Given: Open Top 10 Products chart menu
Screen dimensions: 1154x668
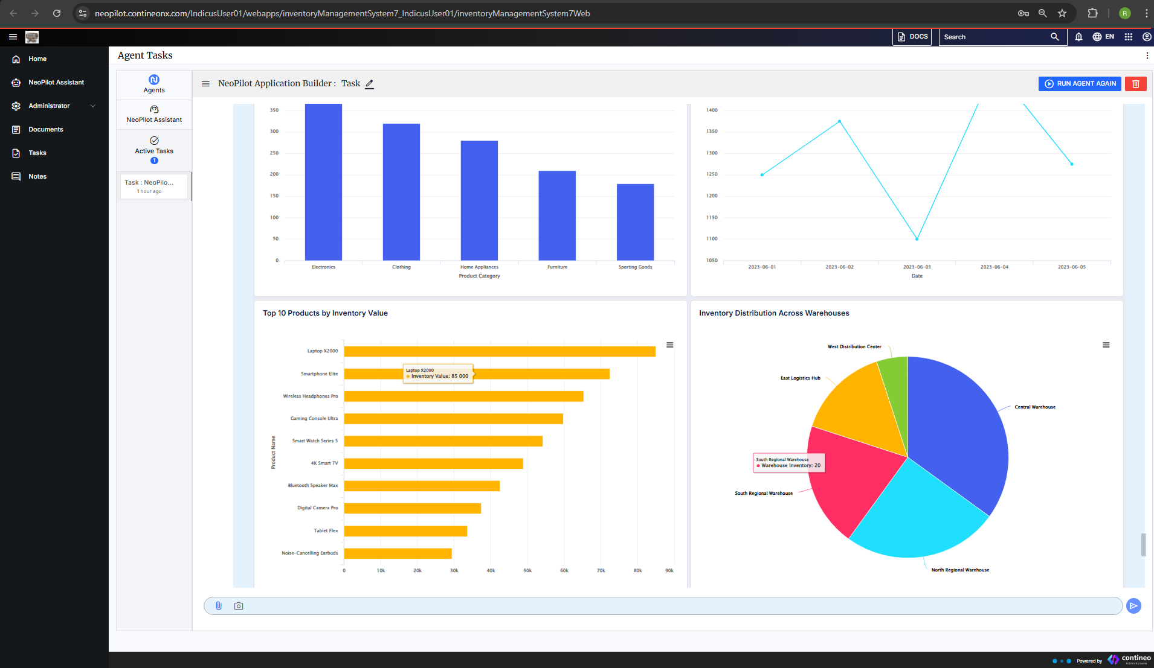Looking at the screenshot, I should tap(670, 345).
